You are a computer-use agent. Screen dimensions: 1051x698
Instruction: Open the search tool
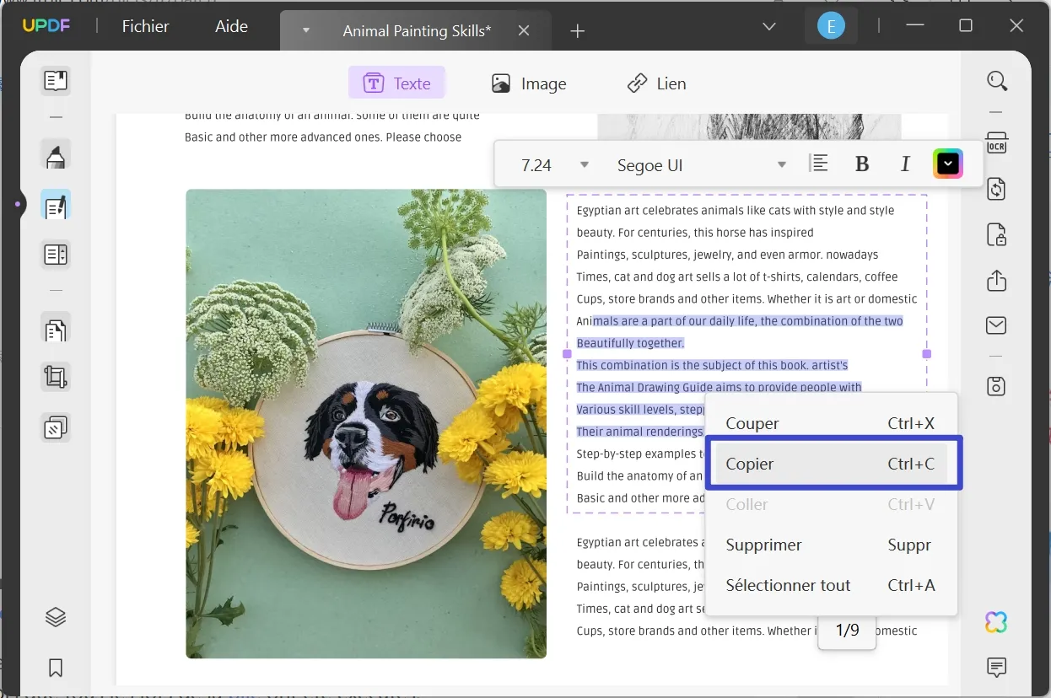coord(997,80)
